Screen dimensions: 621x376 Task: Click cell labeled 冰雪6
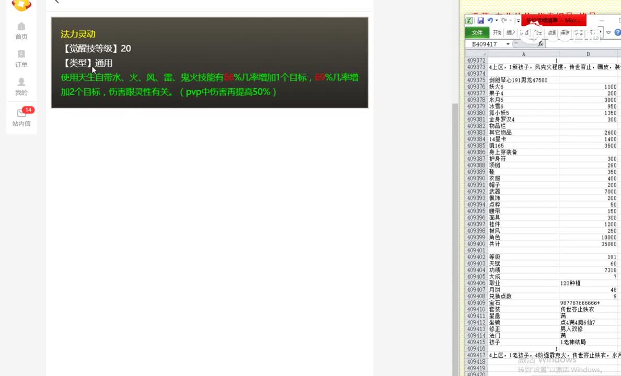point(523,106)
